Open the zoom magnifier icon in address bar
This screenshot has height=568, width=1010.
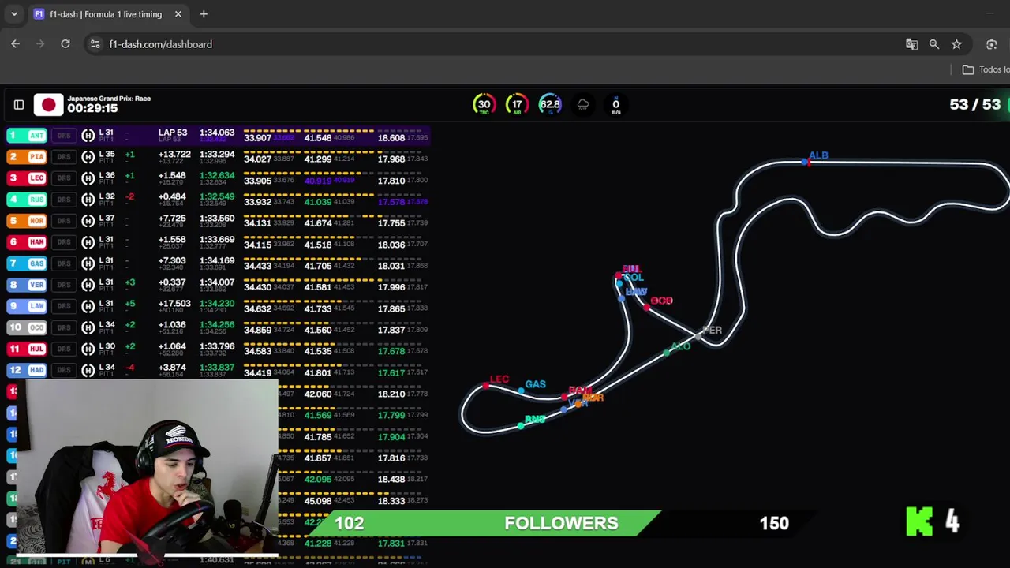pyautogui.click(x=934, y=44)
